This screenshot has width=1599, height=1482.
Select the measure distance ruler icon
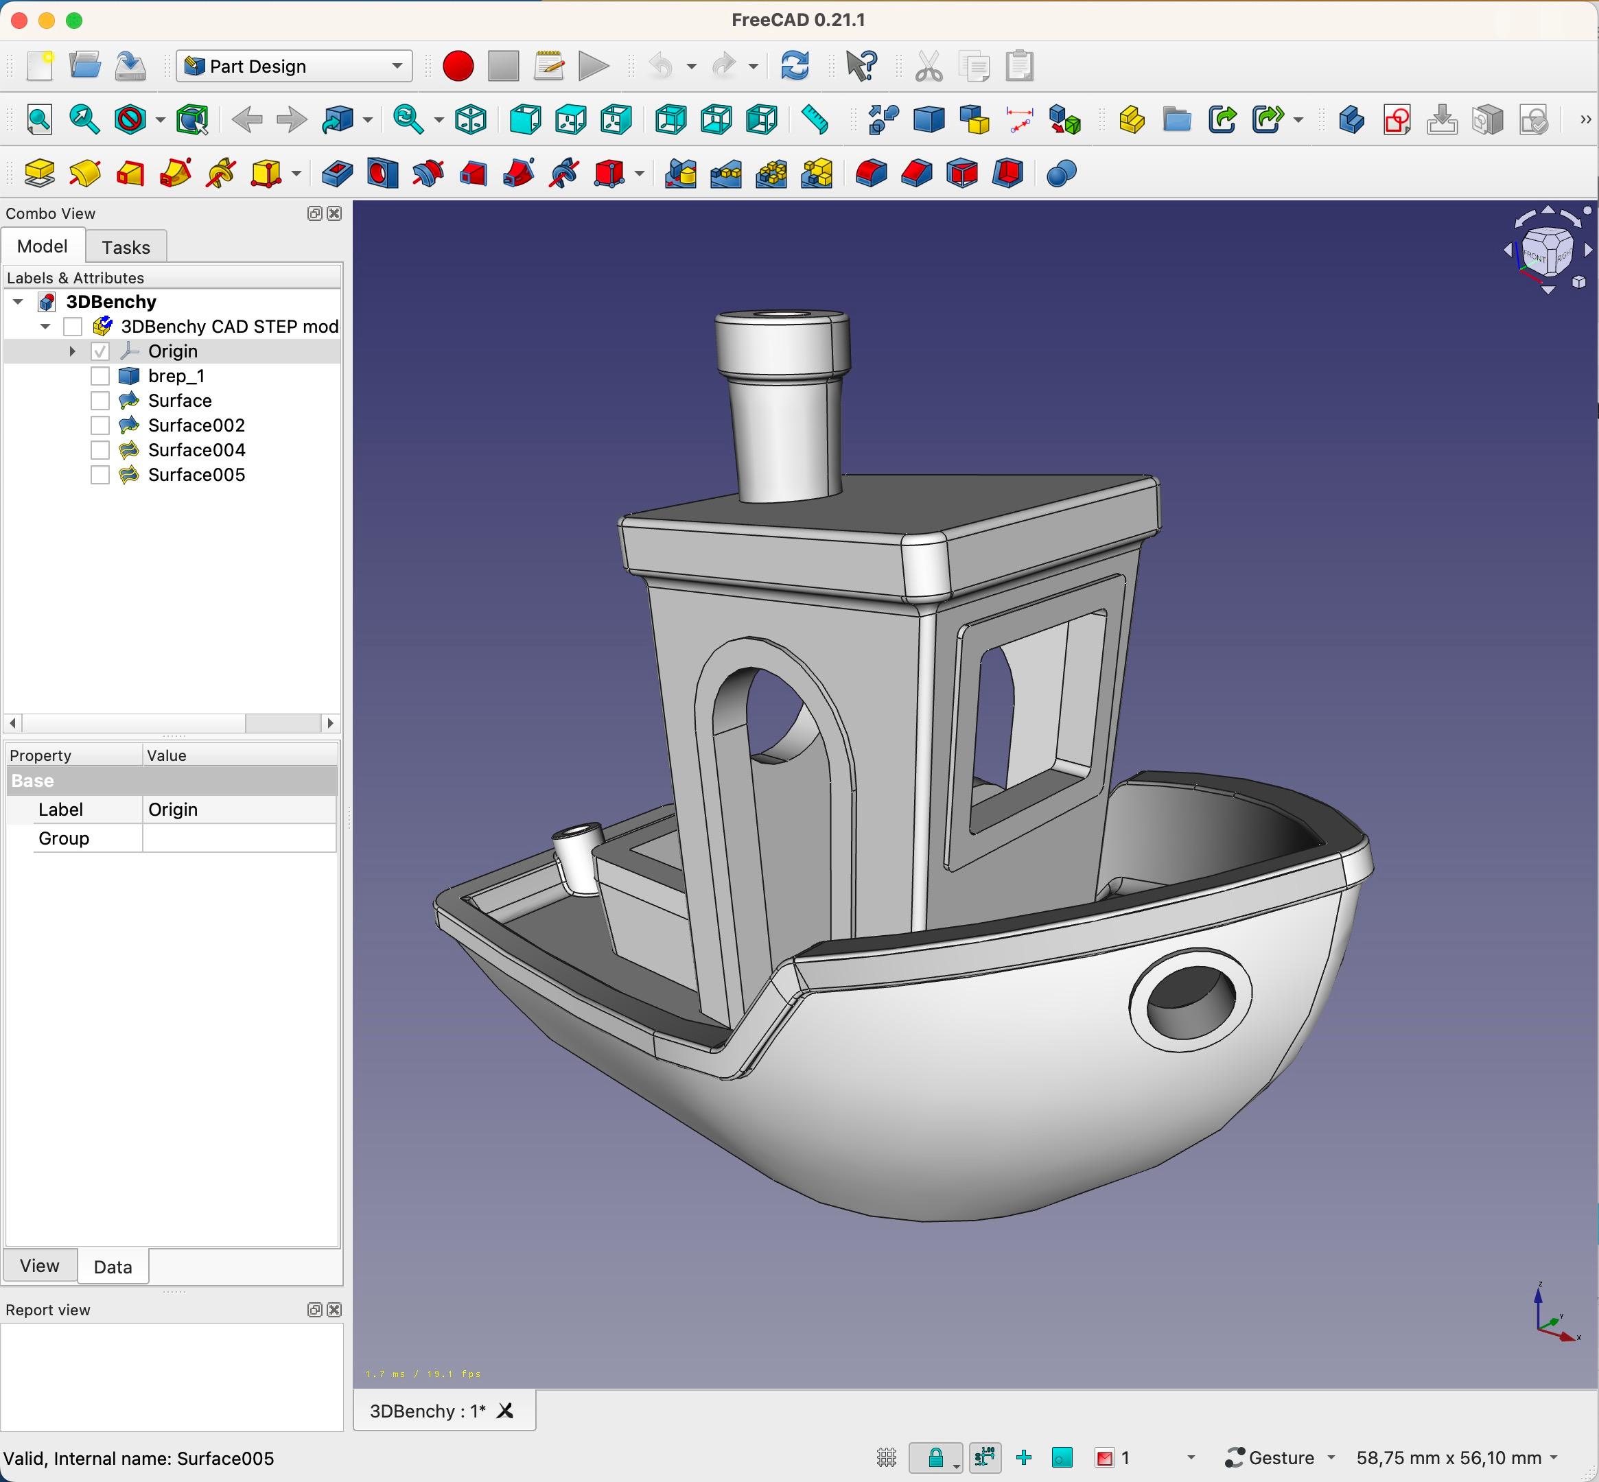tap(815, 120)
